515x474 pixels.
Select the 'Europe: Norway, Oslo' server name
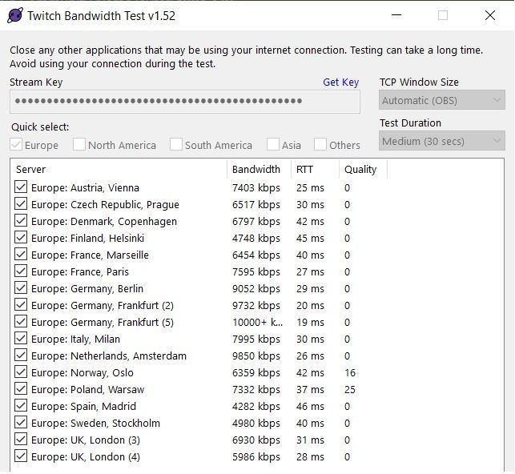click(82, 373)
